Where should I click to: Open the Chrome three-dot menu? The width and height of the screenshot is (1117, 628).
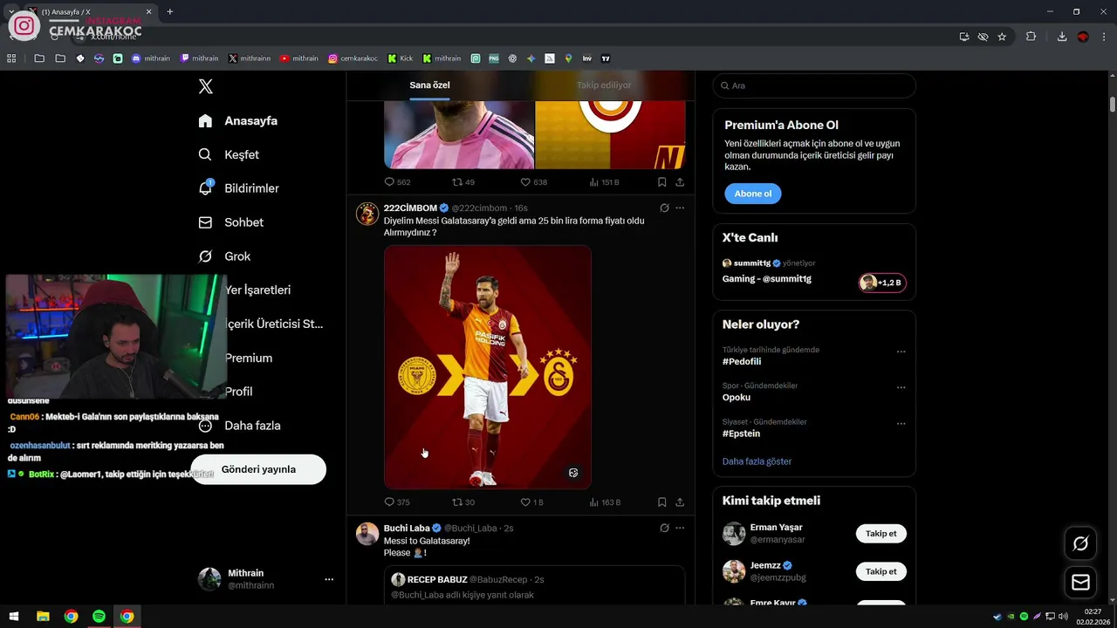[1104, 37]
